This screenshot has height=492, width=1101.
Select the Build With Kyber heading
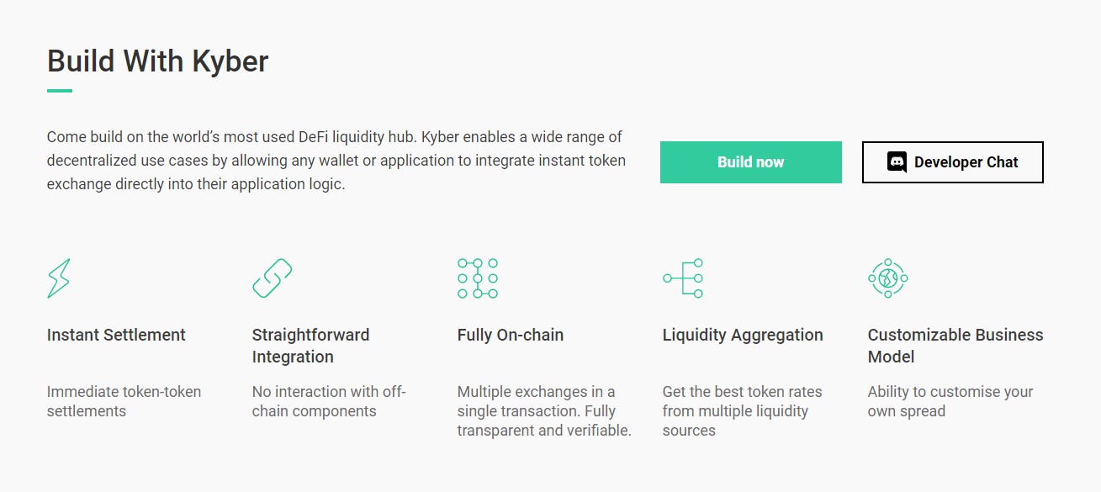pos(158,61)
